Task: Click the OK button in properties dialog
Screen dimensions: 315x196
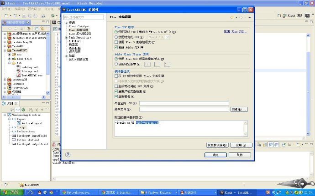Action: coord(215,155)
